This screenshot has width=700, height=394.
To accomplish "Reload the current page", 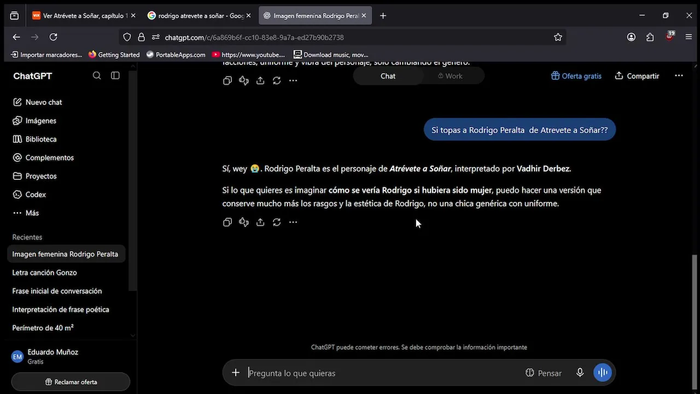I will (x=53, y=37).
